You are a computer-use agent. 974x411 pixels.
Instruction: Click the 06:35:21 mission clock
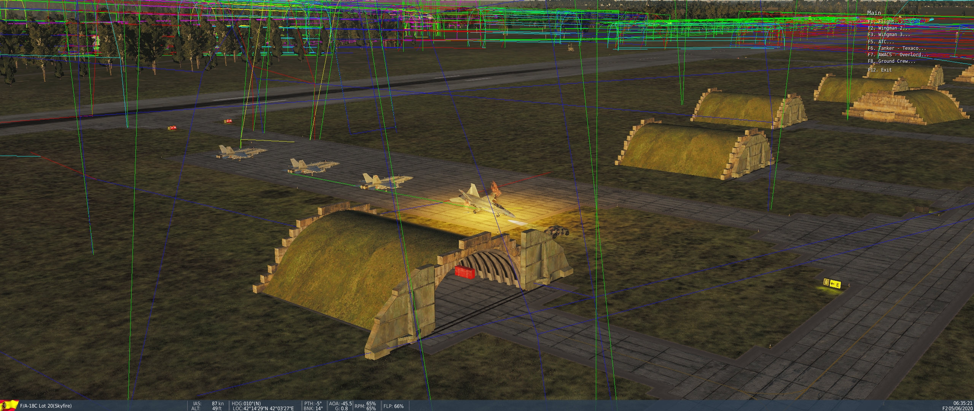963,403
